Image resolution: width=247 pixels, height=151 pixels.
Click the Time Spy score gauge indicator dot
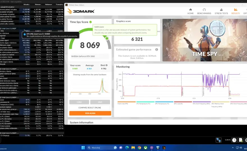coord(107,38)
